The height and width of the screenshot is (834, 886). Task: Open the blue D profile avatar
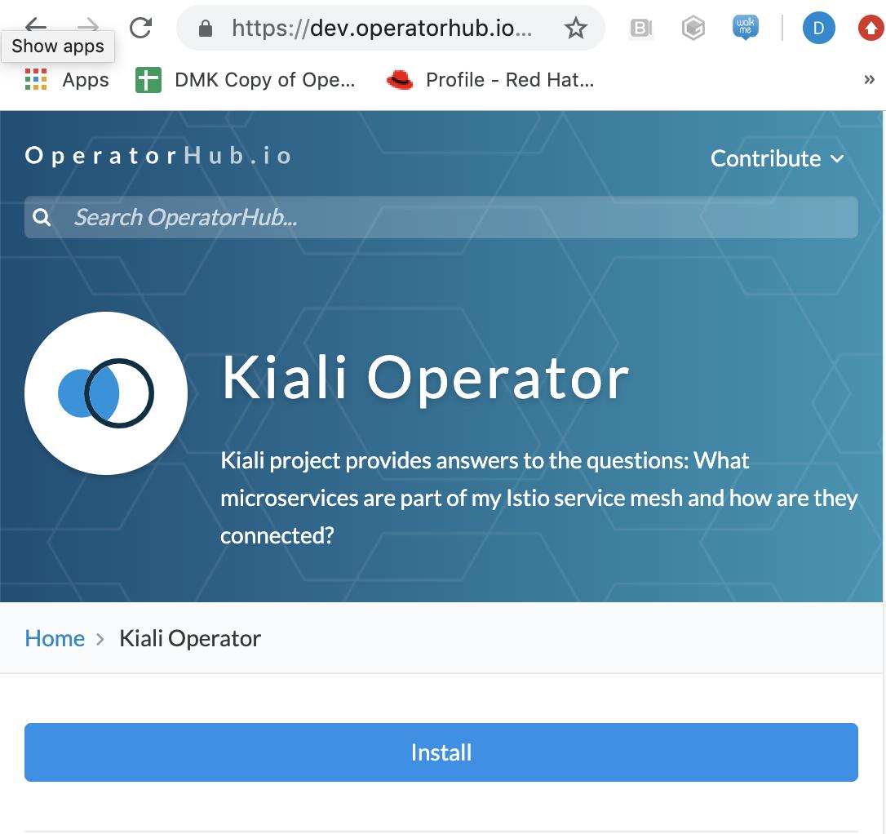click(x=818, y=28)
